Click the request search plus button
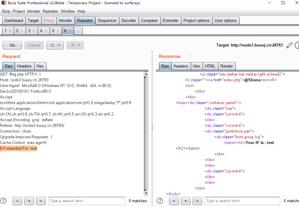This screenshot has height=207, width=299. (x=29, y=201)
